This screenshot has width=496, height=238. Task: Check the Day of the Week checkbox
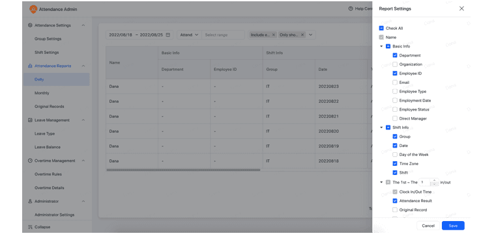pos(395,155)
